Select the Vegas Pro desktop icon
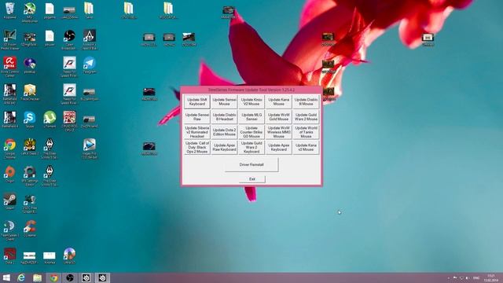Viewport: 503px width, 283px height. [89, 149]
